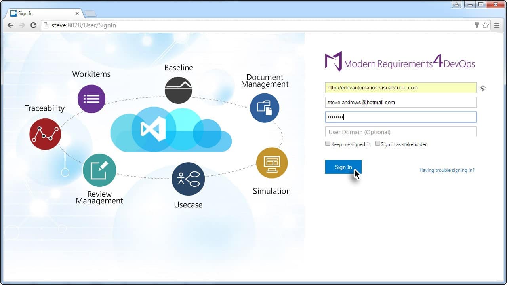
Task: Maximize the Chrome browser window
Action: tap(480, 4)
